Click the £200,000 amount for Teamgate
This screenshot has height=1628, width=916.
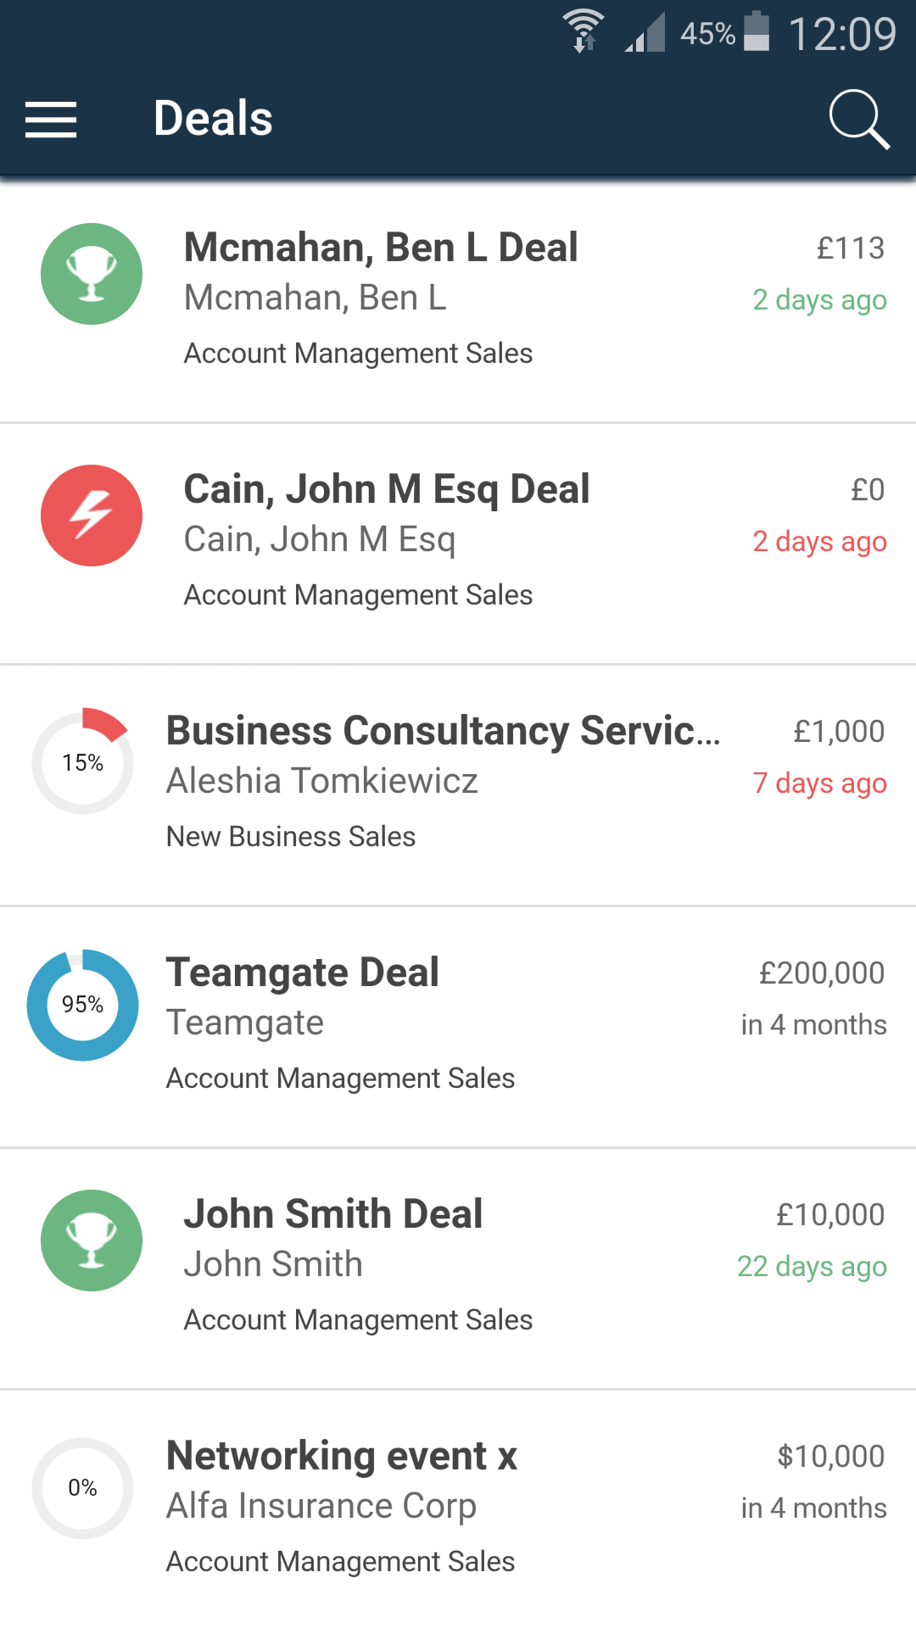(x=821, y=973)
